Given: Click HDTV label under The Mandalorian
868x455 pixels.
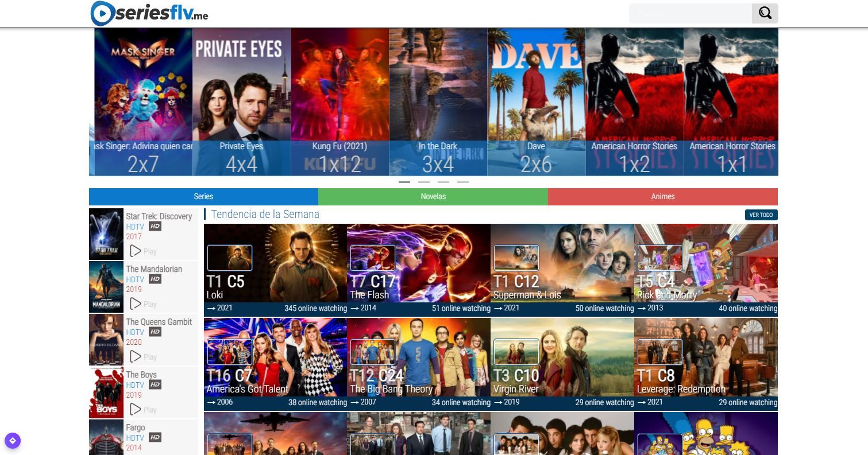Looking at the screenshot, I should 136,279.
